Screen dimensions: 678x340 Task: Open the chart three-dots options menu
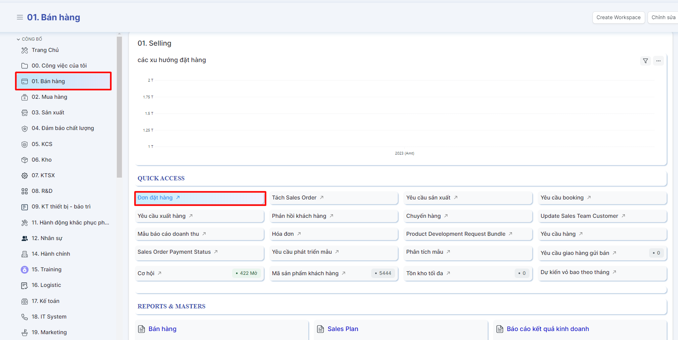click(658, 61)
